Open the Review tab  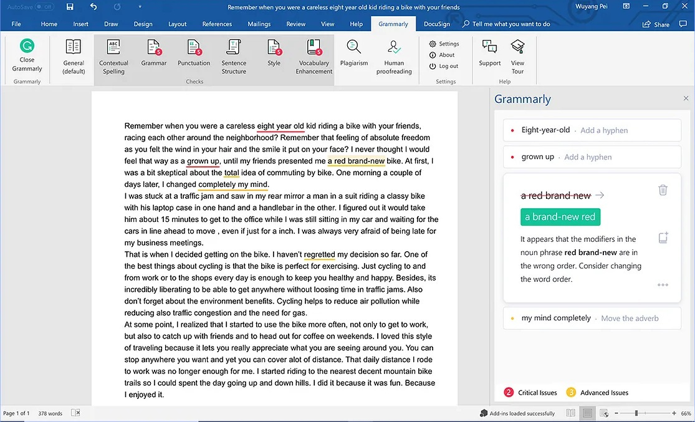pos(295,24)
